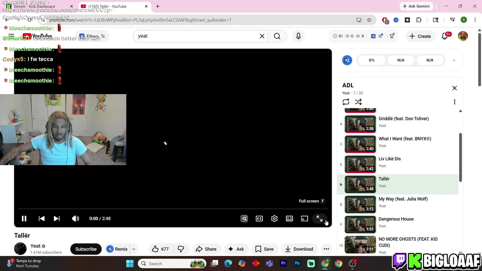Open the YouTube notifications bell

[445, 36]
